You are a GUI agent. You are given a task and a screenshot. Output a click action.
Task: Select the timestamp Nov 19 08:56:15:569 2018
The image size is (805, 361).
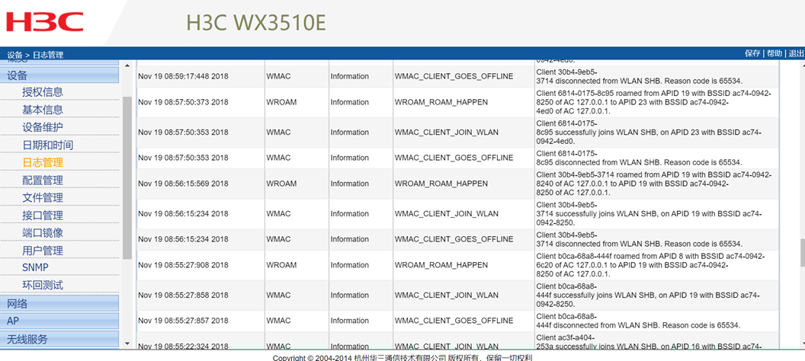tap(183, 184)
